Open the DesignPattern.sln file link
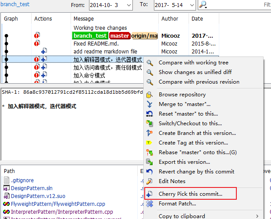The width and height of the screenshot is (271, 219). click(x=32, y=188)
